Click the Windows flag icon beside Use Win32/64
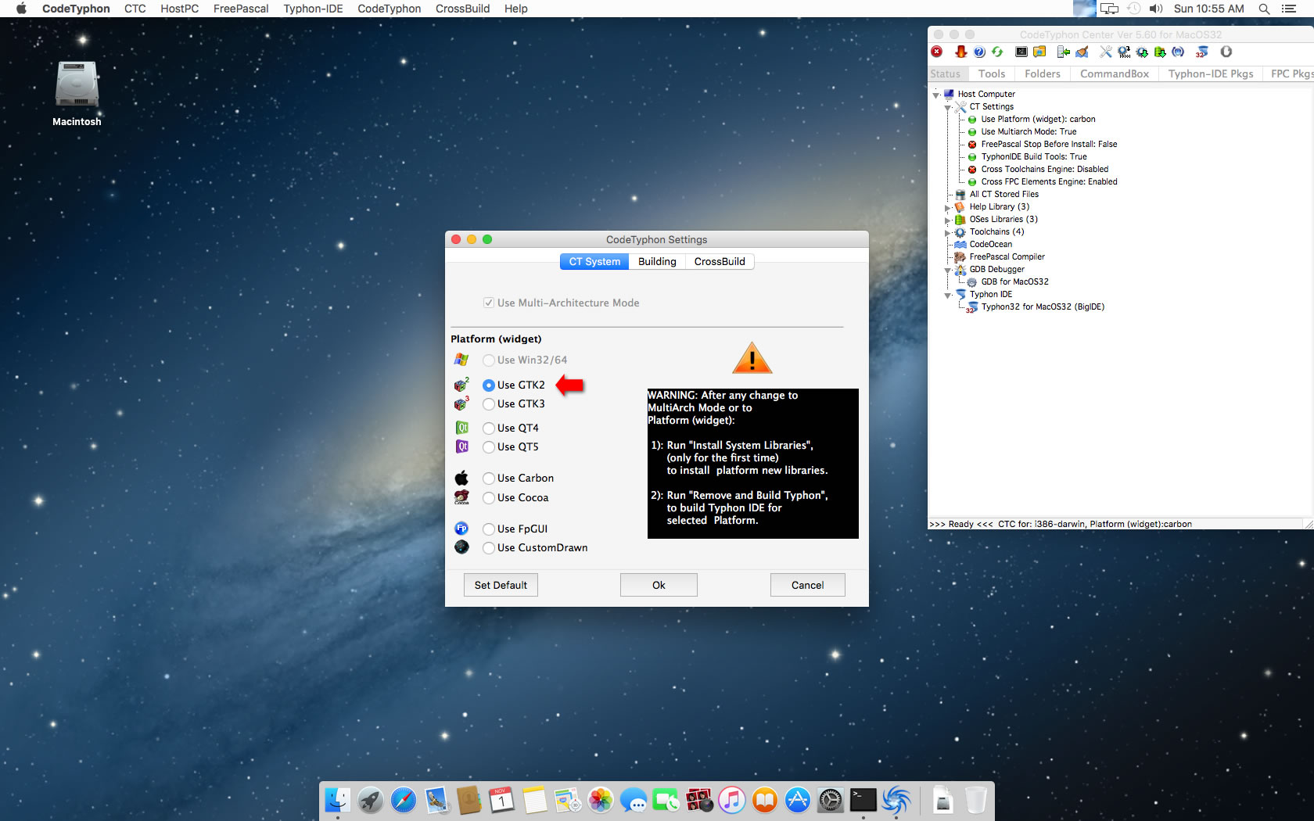The height and width of the screenshot is (821, 1314). point(461,360)
